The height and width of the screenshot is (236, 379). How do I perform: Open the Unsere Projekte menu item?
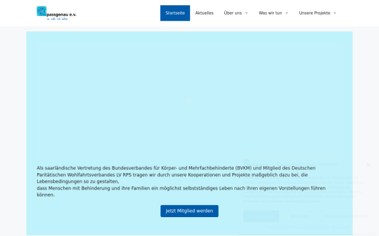pos(315,13)
